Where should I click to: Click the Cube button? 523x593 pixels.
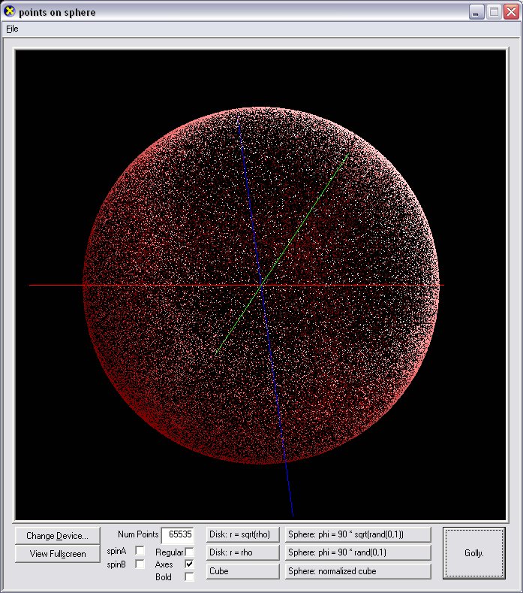point(242,571)
